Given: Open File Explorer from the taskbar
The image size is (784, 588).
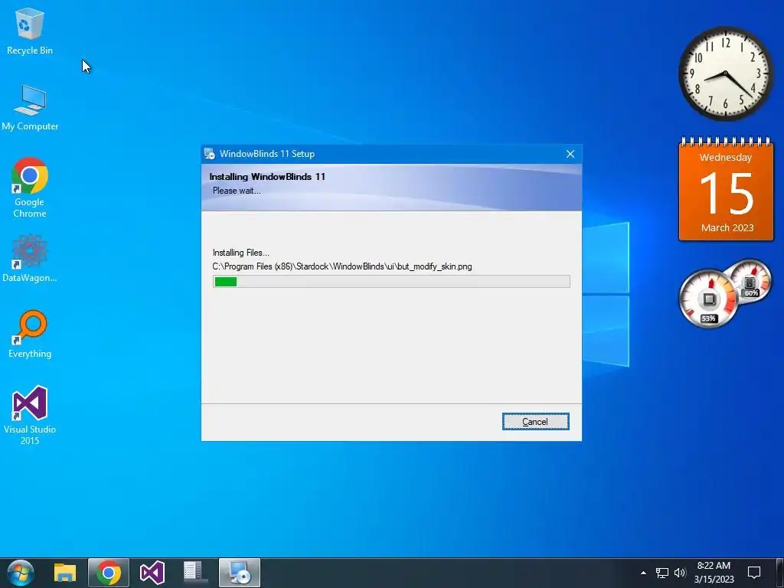Looking at the screenshot, I should (65, 573).
